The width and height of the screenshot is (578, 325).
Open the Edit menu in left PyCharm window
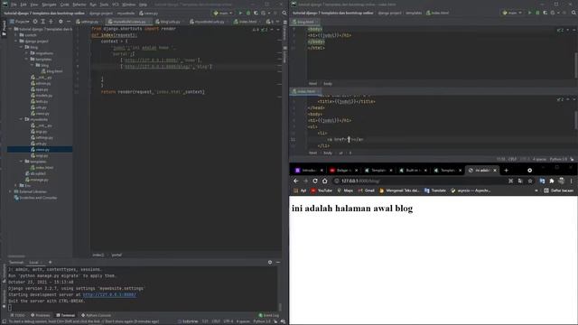click(23, 5)
